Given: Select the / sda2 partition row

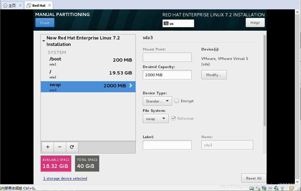Looking at the screenshot, I should pos(88,74).
